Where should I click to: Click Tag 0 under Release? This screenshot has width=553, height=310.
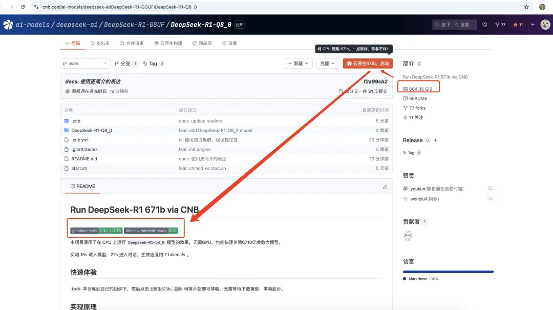[412, 153]
